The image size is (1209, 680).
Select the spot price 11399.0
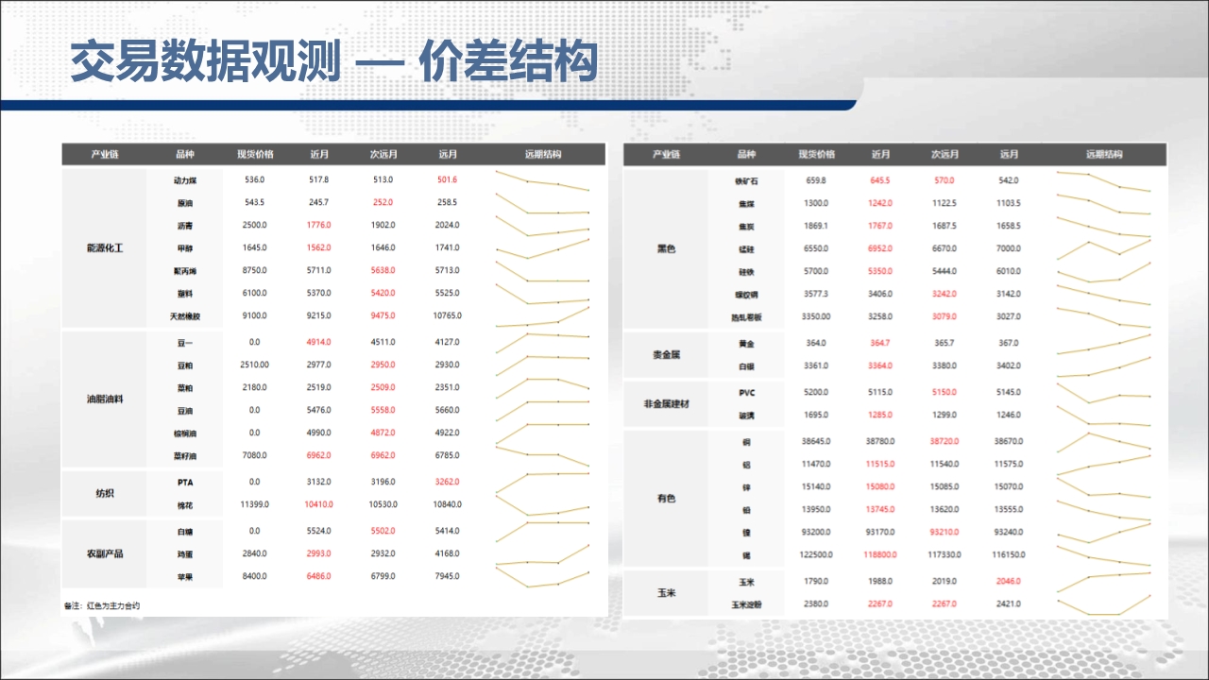click(x=254, y=505)
